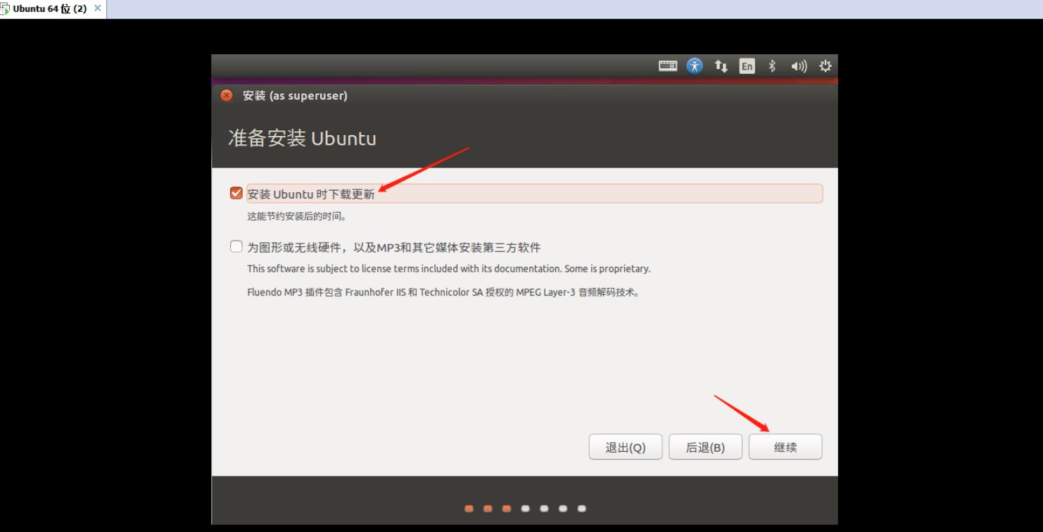Screen dimensions: 1043x532
Task: Click the 准备安装 Ubuntu heading
Action: (302, 138)
